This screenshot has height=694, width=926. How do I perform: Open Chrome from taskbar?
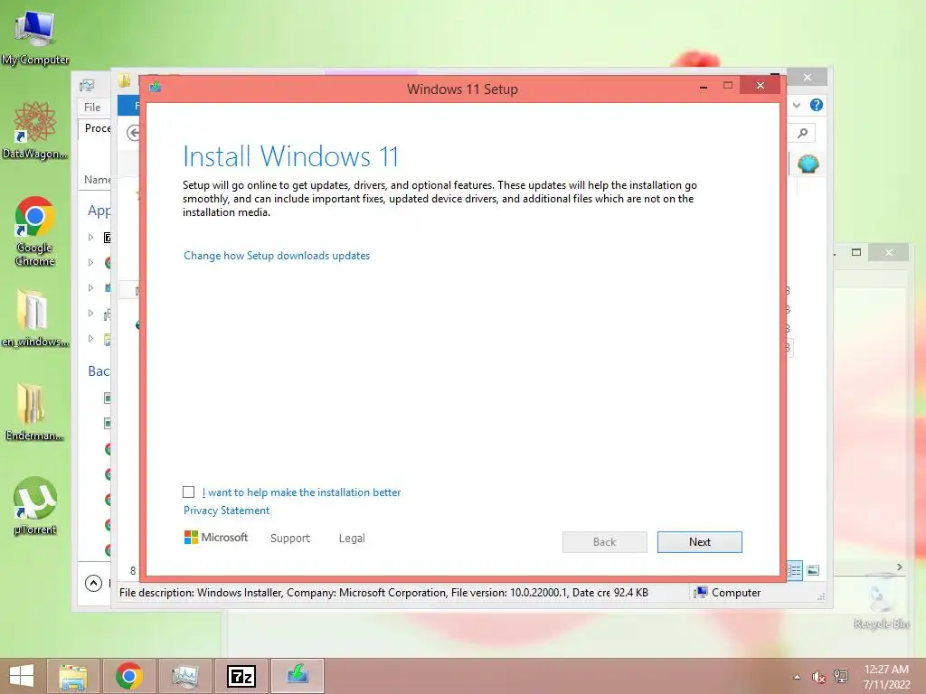128,676
